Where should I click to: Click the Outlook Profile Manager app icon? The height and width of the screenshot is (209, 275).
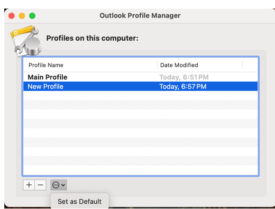26,42
